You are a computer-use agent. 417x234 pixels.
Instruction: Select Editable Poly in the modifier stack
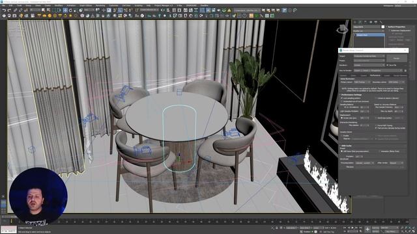tap(369, 35)
